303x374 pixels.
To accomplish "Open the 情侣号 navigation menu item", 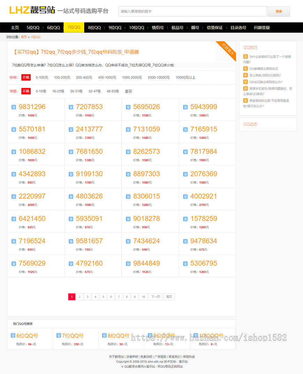I will tap(157, 28).
